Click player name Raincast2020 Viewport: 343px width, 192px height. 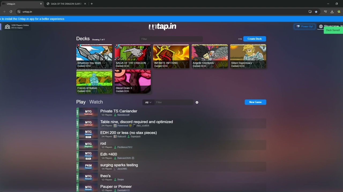[124, 158]
